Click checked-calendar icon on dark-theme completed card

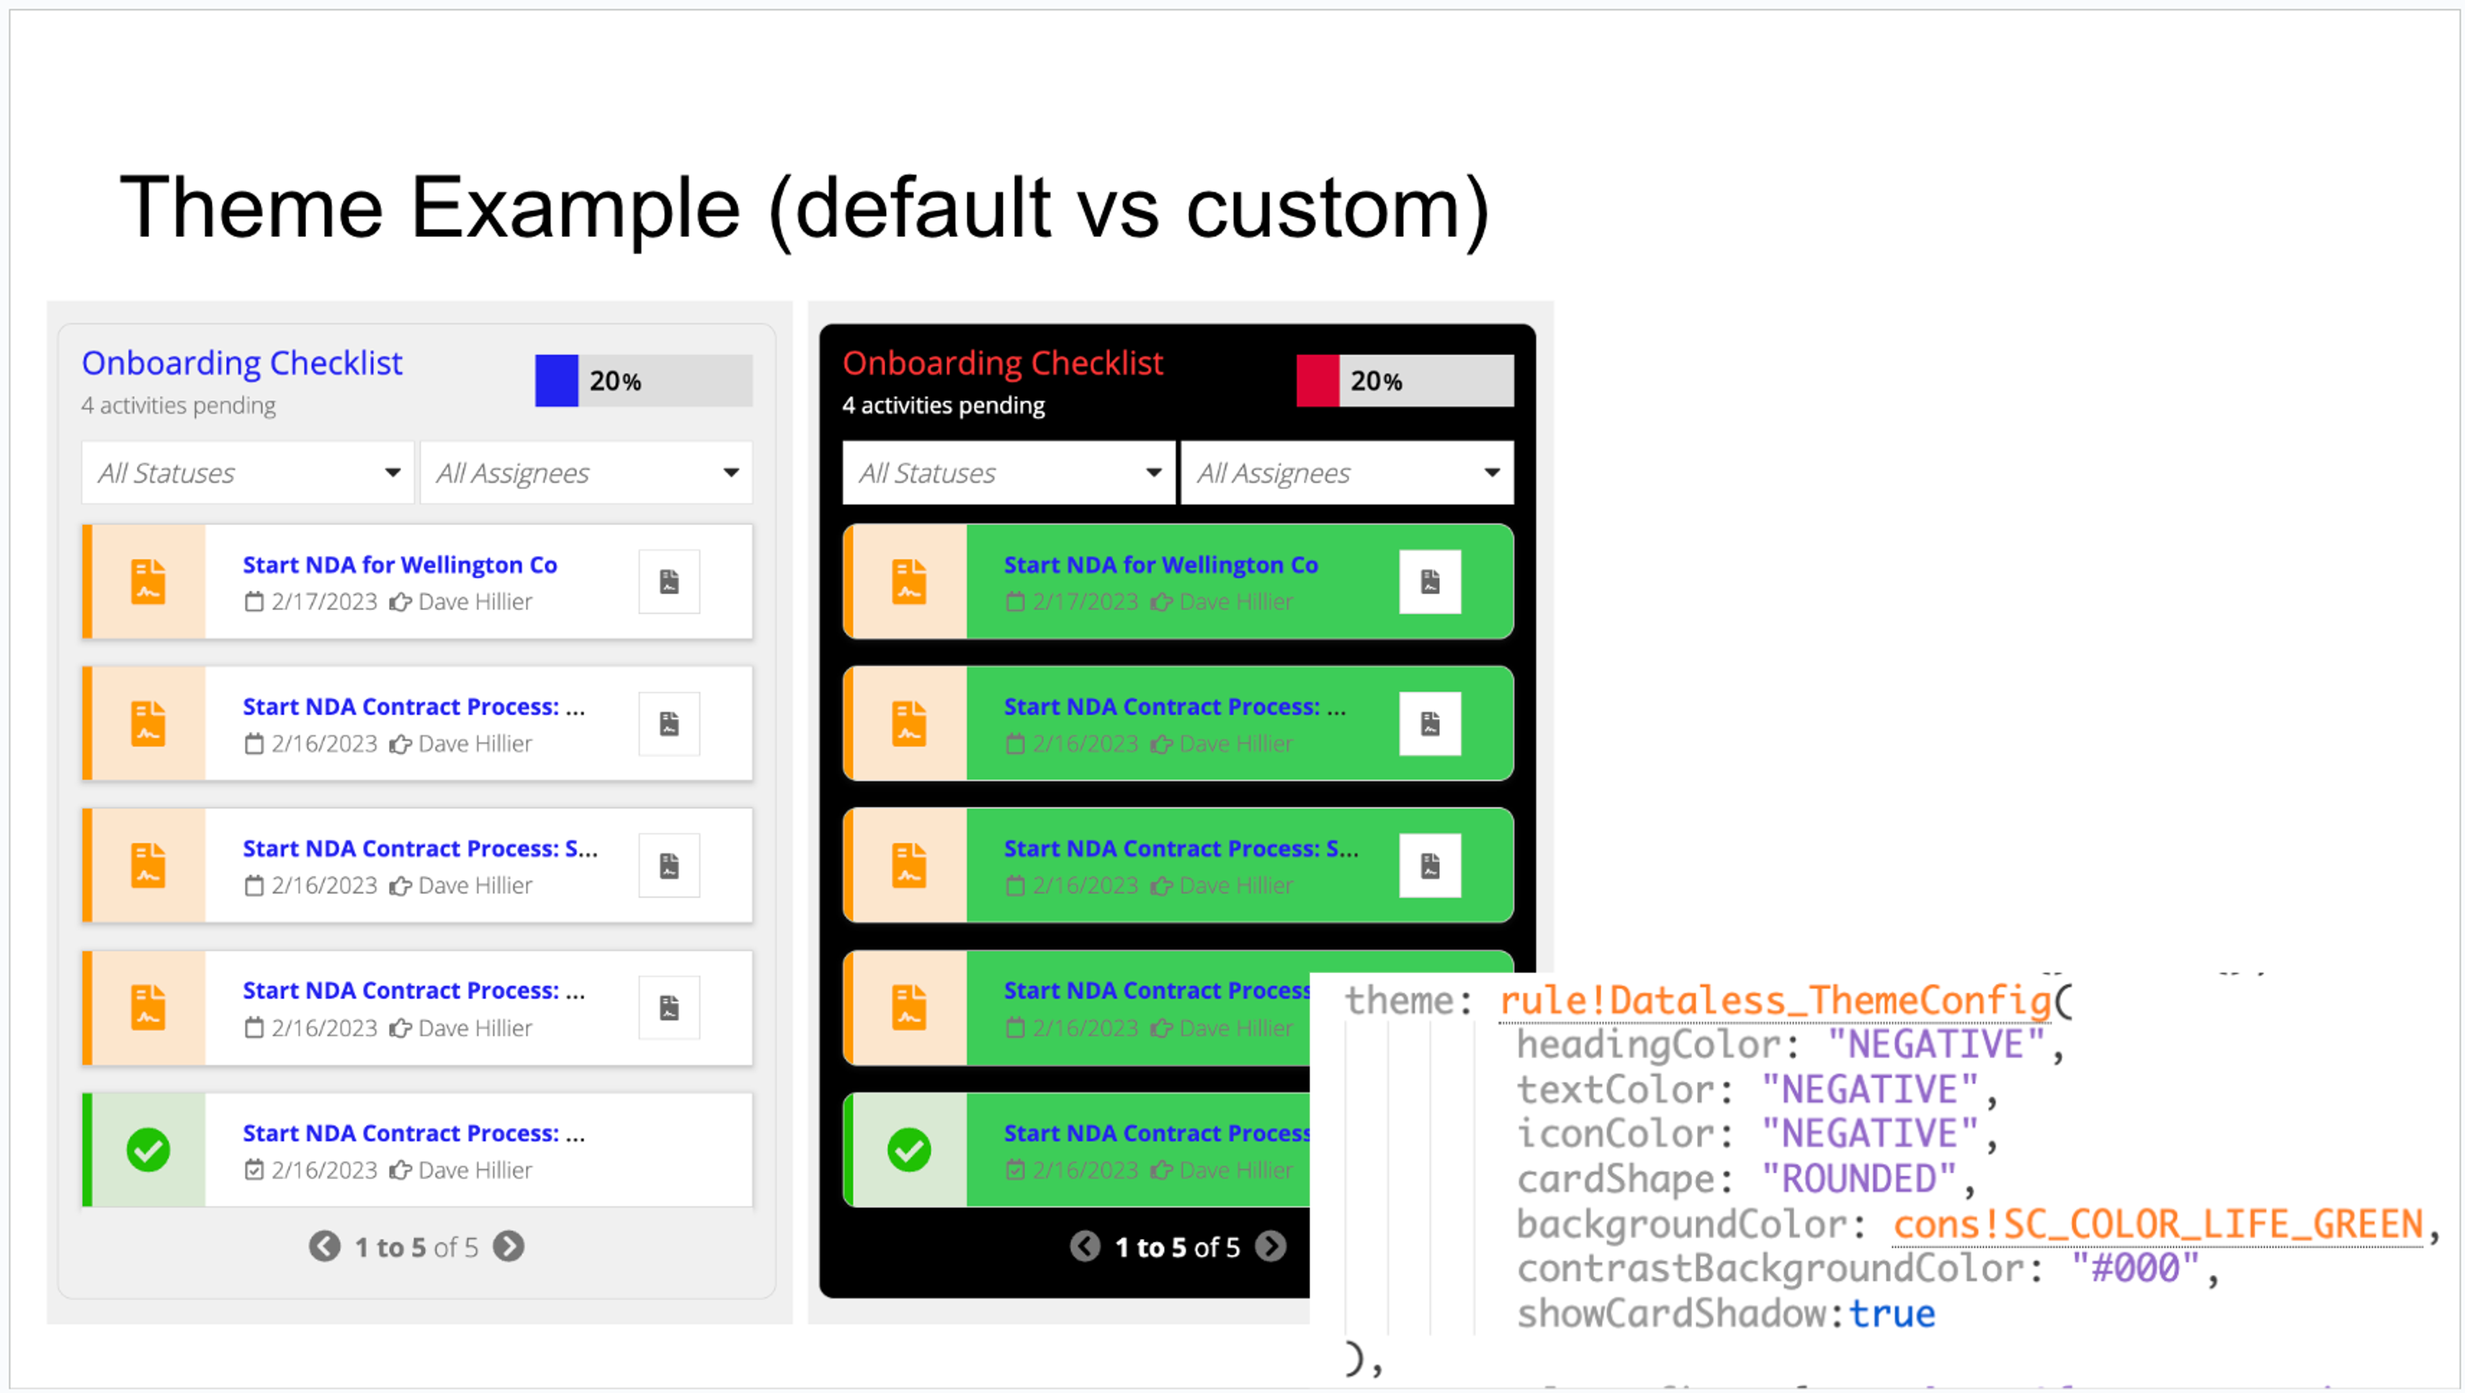pyautogui.click(x=1016, y=1170)
